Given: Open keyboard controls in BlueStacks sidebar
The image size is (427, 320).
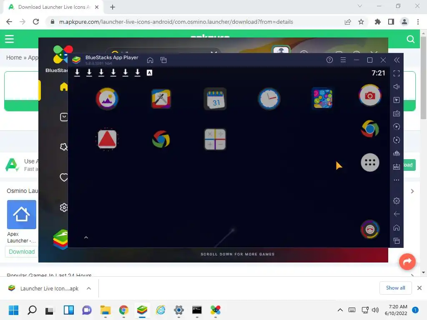Looking at the screenshot, I should click(397, 113).
